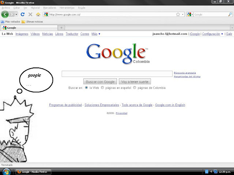Open the iGoogle link
The width and height of the screenshot is (234, 175).
point(195,34)
